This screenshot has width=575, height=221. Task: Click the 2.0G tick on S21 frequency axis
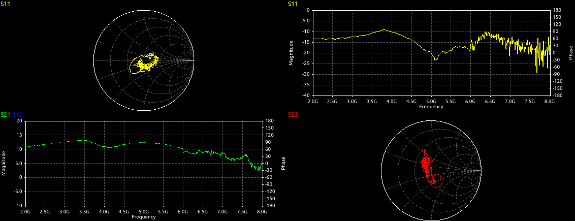pyautogui.click(x=25, y=212)
